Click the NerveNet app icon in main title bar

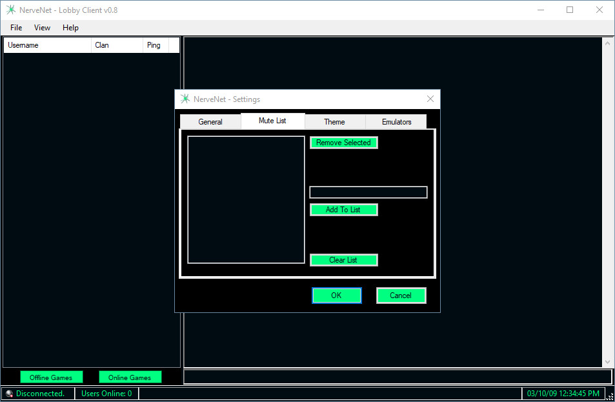11,10
